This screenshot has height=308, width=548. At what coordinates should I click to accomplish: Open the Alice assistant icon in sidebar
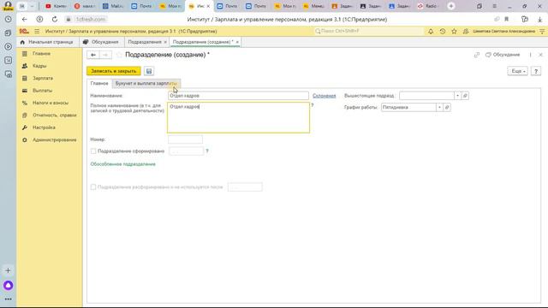coord(8,285)
